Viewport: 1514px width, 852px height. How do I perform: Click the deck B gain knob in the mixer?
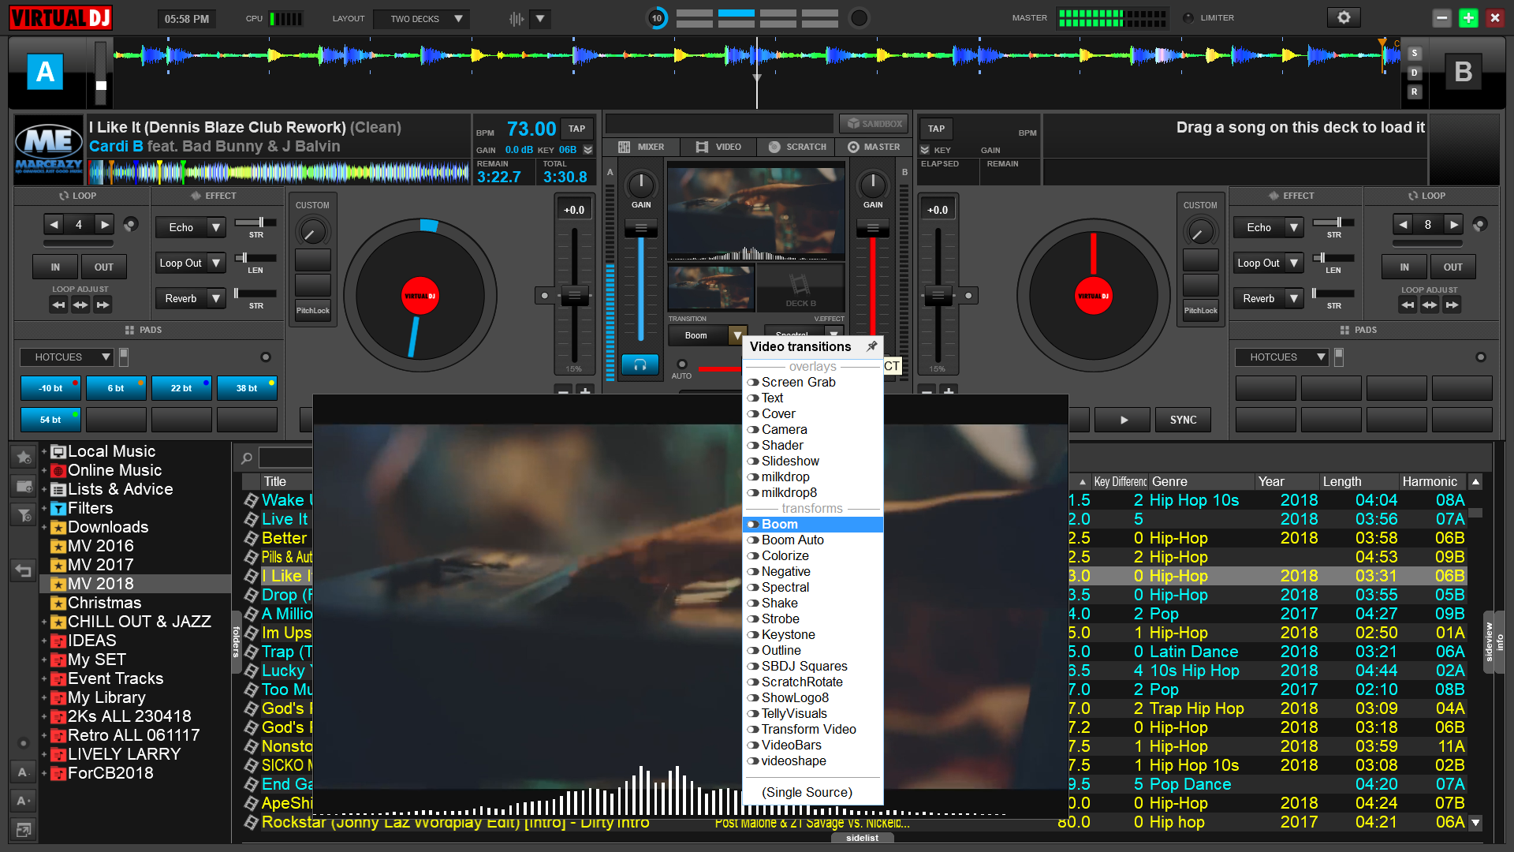pos(873,185)
